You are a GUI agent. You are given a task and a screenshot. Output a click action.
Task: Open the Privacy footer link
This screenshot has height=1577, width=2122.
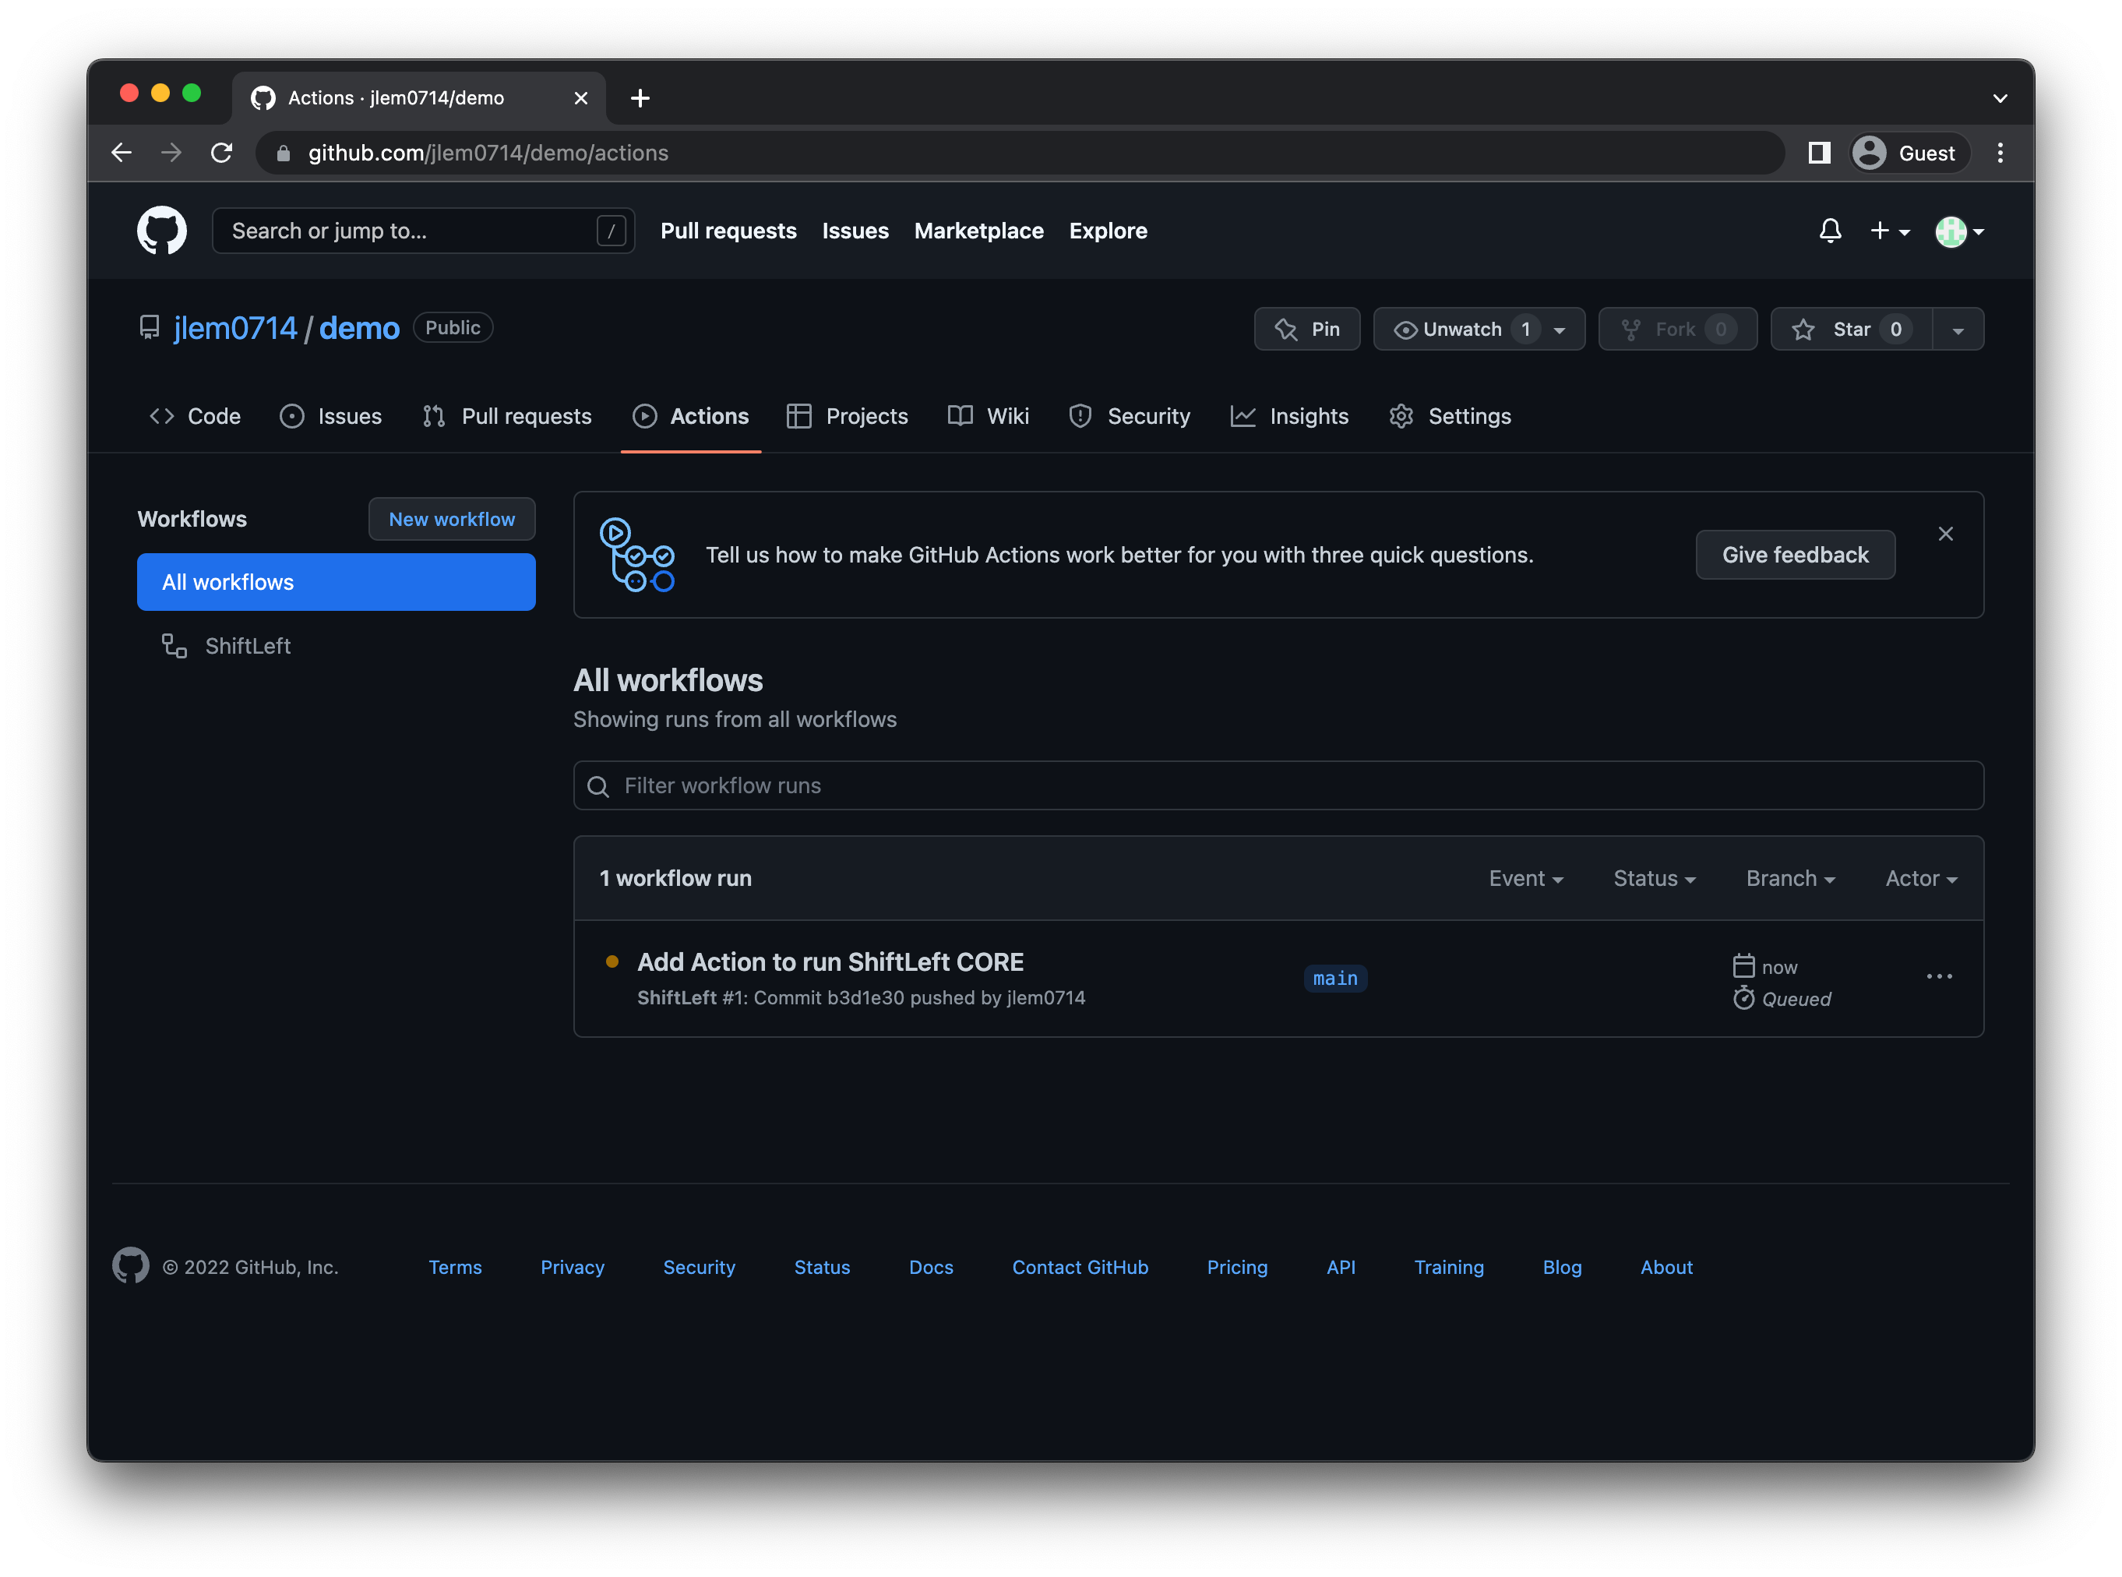click(x=573, y=1267)
